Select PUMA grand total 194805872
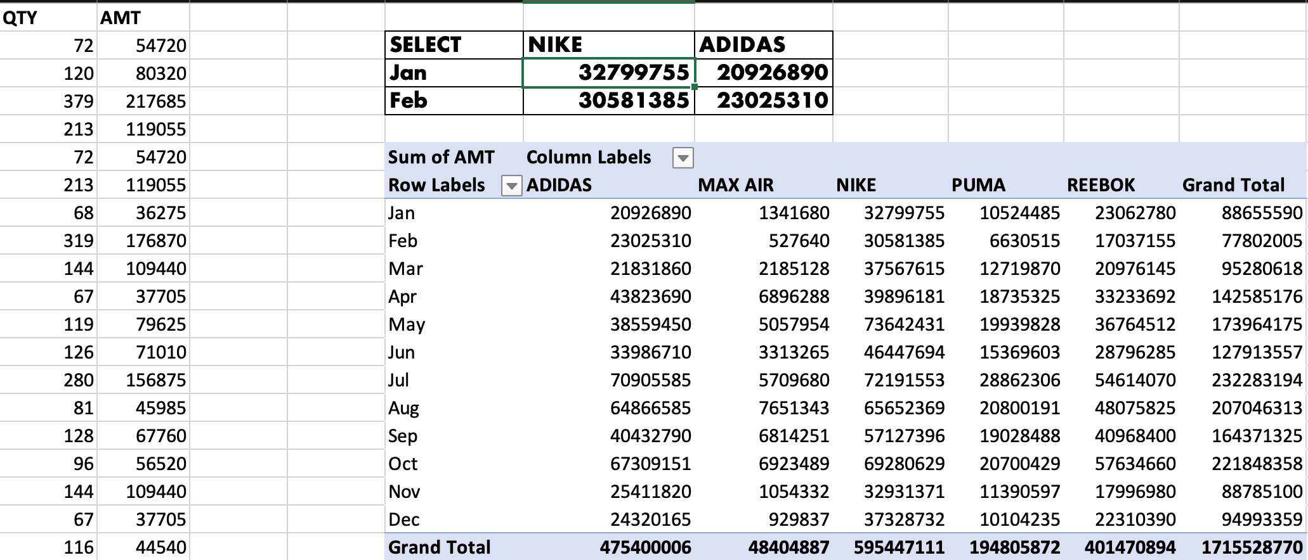1308x560 pixels. 1006,547
